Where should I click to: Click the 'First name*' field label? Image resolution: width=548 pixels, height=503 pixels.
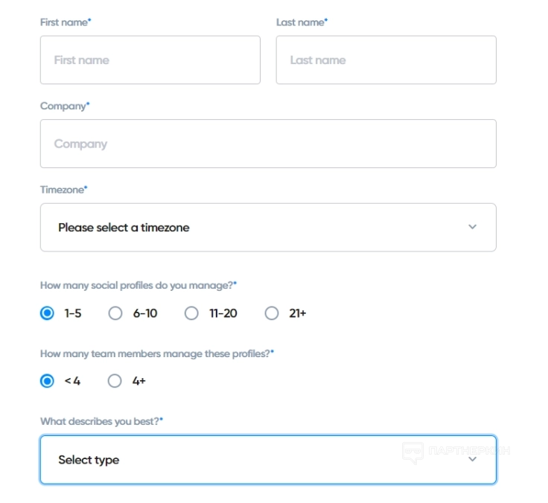click(66, 22)
